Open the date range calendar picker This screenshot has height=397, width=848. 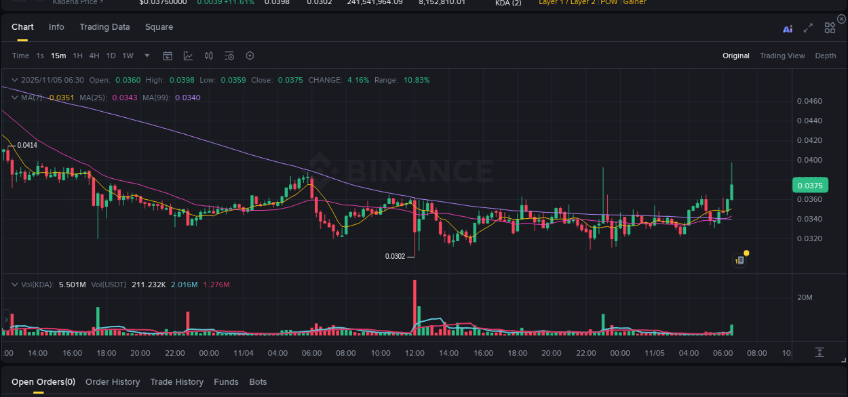coord(168,56)
